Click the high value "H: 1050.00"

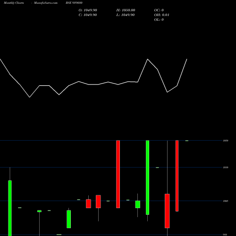[x=126, y=10]
